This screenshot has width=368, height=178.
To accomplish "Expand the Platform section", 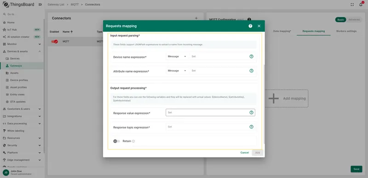I will click(40, 153).
